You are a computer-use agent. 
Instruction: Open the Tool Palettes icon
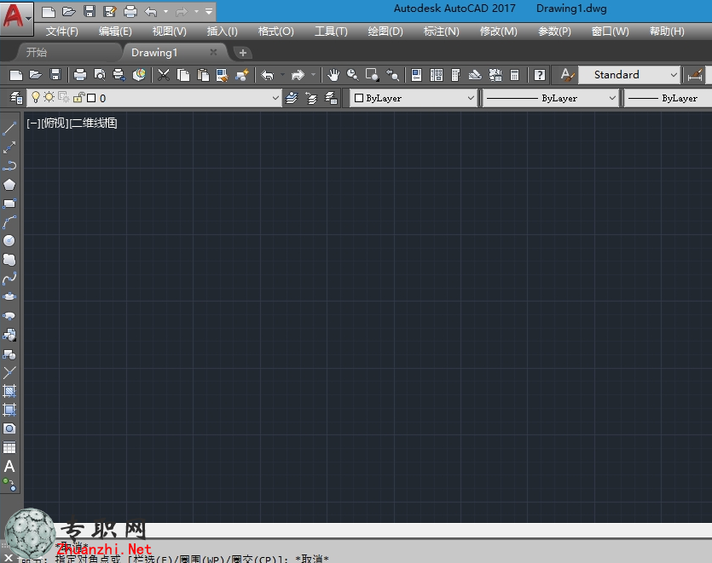click(x=456, y=75)
